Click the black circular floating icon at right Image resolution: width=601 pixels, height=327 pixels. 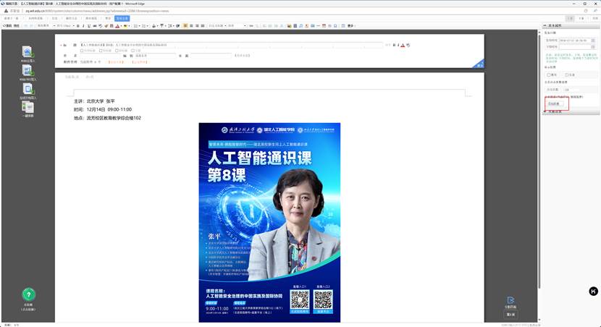[593, 292]
